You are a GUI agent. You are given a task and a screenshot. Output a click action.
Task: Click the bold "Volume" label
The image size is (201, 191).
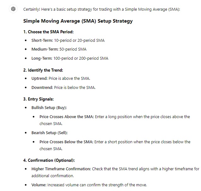tap(39, 185)
